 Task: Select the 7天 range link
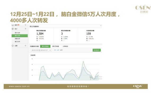click(x=55, y=50)
